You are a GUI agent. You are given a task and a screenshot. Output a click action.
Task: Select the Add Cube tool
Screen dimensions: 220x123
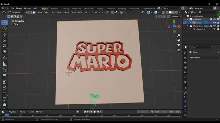point(4,70)
